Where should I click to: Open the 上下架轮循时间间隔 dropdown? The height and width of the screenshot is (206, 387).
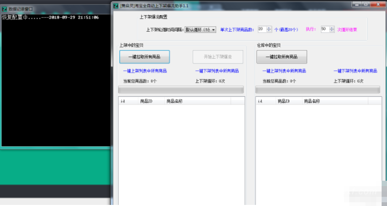(201, 30)
